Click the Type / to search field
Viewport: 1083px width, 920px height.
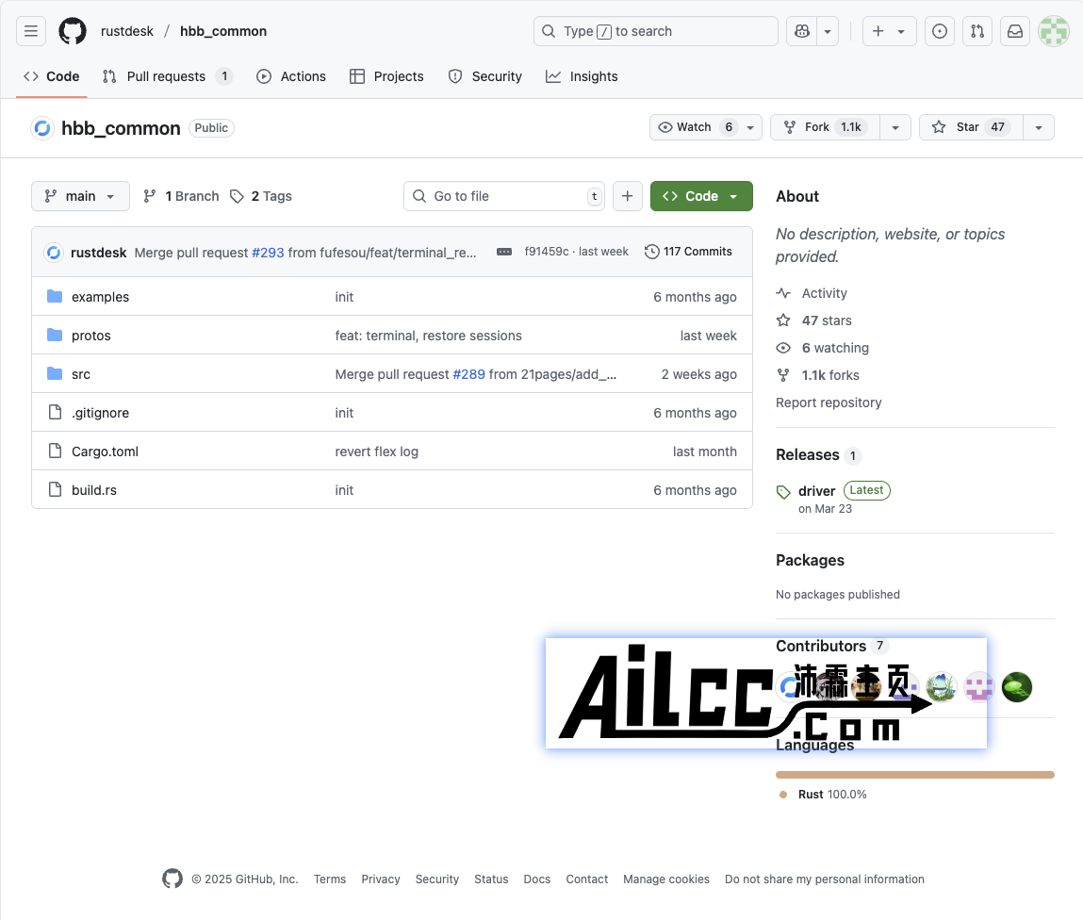pyautogui.click(x=656, y=31)
